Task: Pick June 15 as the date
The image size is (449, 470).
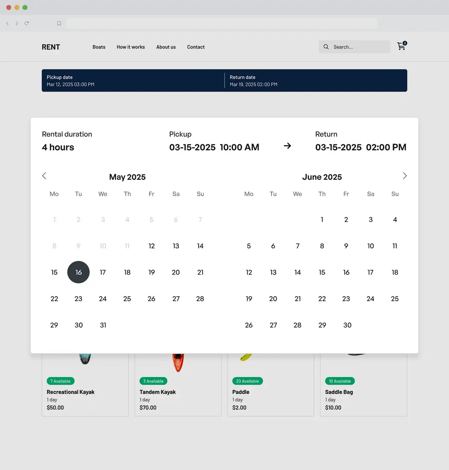Action: click(x=322, y=272)
